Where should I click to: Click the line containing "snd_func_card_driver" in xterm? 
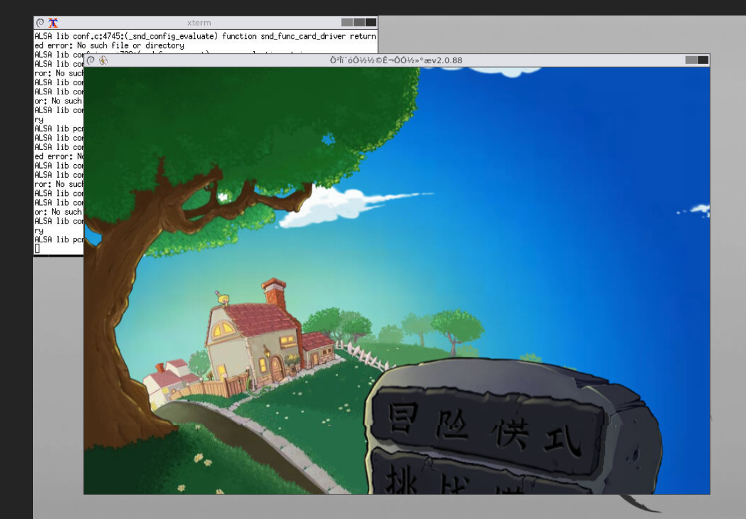[205, 36]
